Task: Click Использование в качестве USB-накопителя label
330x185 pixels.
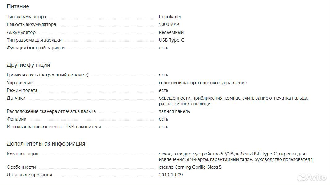Action: tap(54, 127)
